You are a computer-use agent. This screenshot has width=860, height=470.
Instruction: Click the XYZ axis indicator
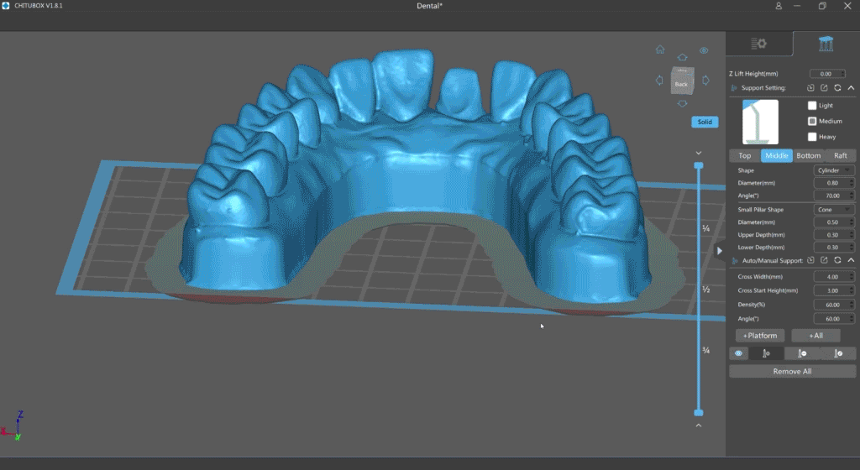point(13,426)
